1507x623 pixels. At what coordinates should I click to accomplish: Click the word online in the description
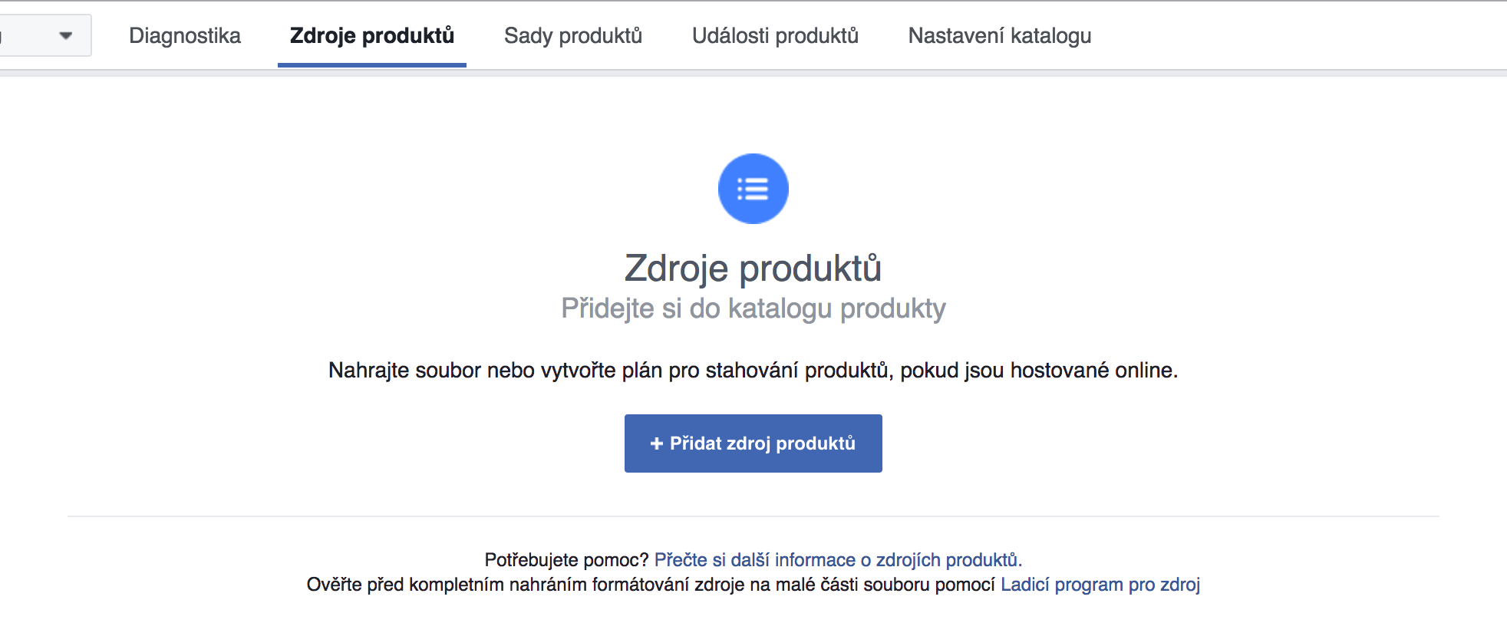[x=1146, y=371]
